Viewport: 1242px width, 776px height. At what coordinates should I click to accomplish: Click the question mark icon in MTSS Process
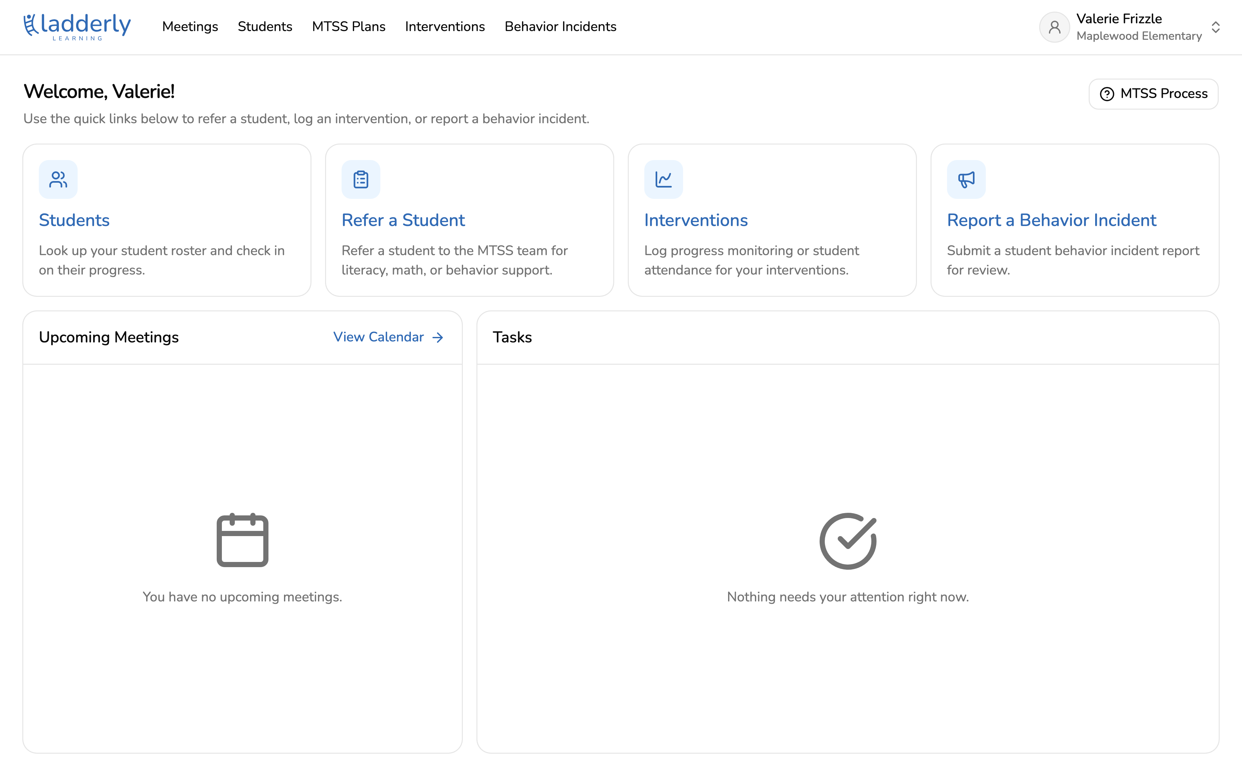click(x=1107, y=94)
